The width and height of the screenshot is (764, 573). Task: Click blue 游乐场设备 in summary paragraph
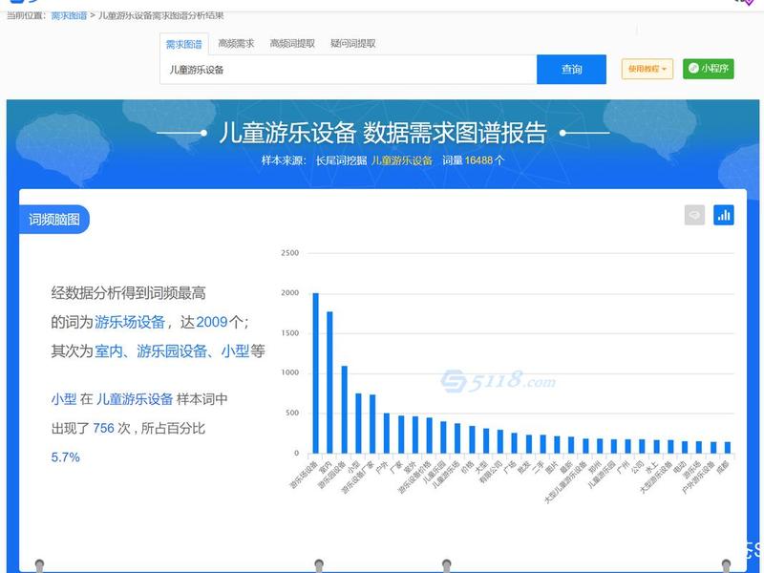130,322
